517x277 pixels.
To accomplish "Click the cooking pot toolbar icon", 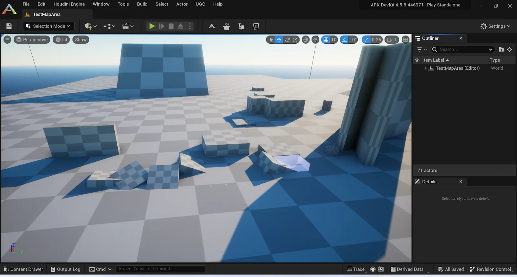I will [227, 26].
